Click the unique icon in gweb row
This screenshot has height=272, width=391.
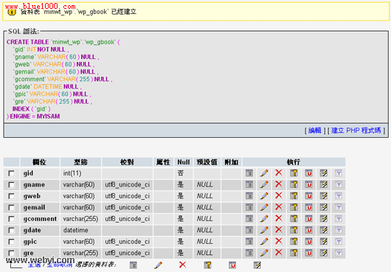click(x=308, y=196)
